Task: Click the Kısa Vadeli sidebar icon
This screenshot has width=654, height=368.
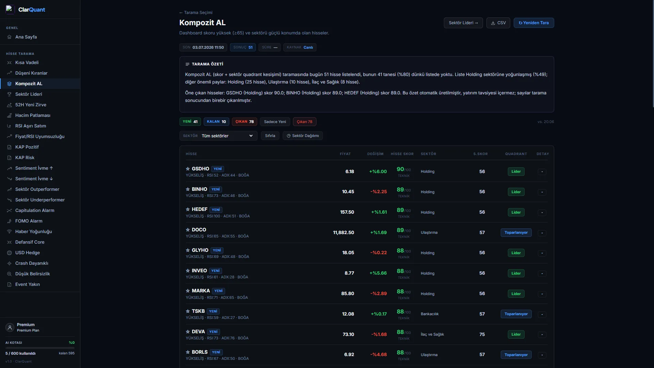Action: click(x=10, y=63)
